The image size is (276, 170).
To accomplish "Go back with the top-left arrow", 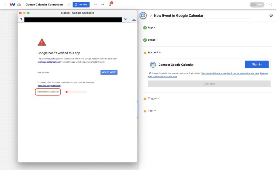I will 5,5.
